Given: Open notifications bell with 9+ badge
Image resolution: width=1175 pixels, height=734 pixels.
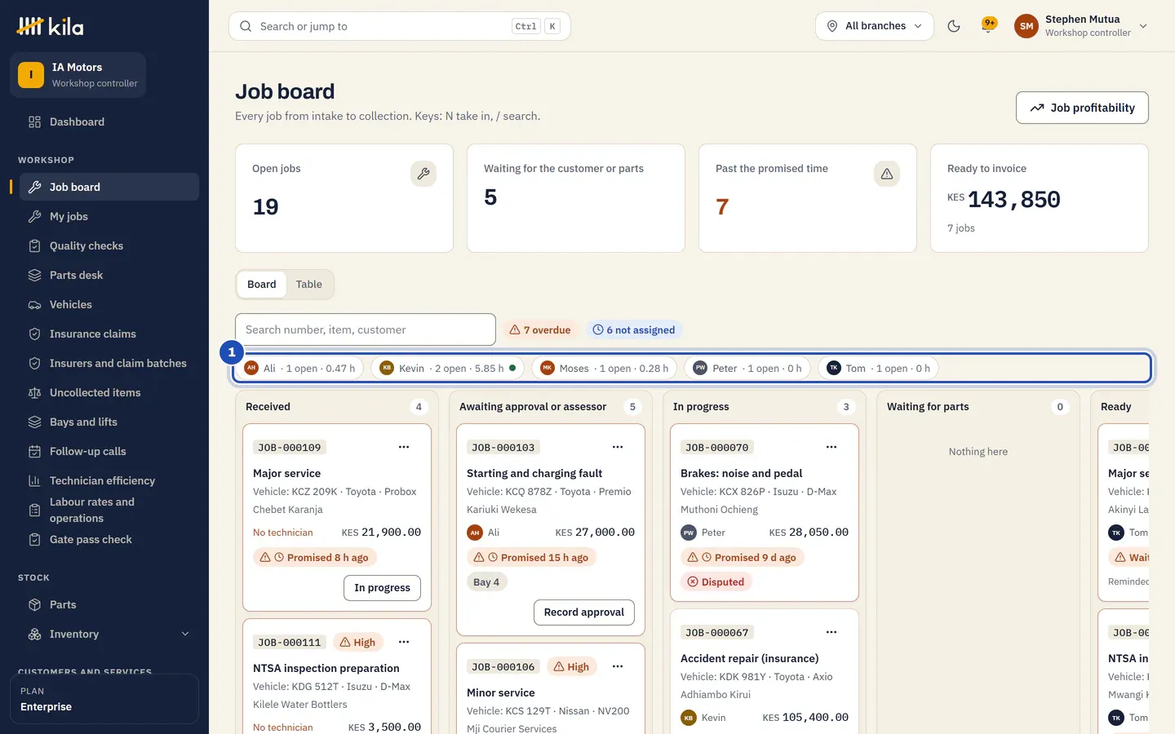Looking at the screenshot, I should [989, 25].
